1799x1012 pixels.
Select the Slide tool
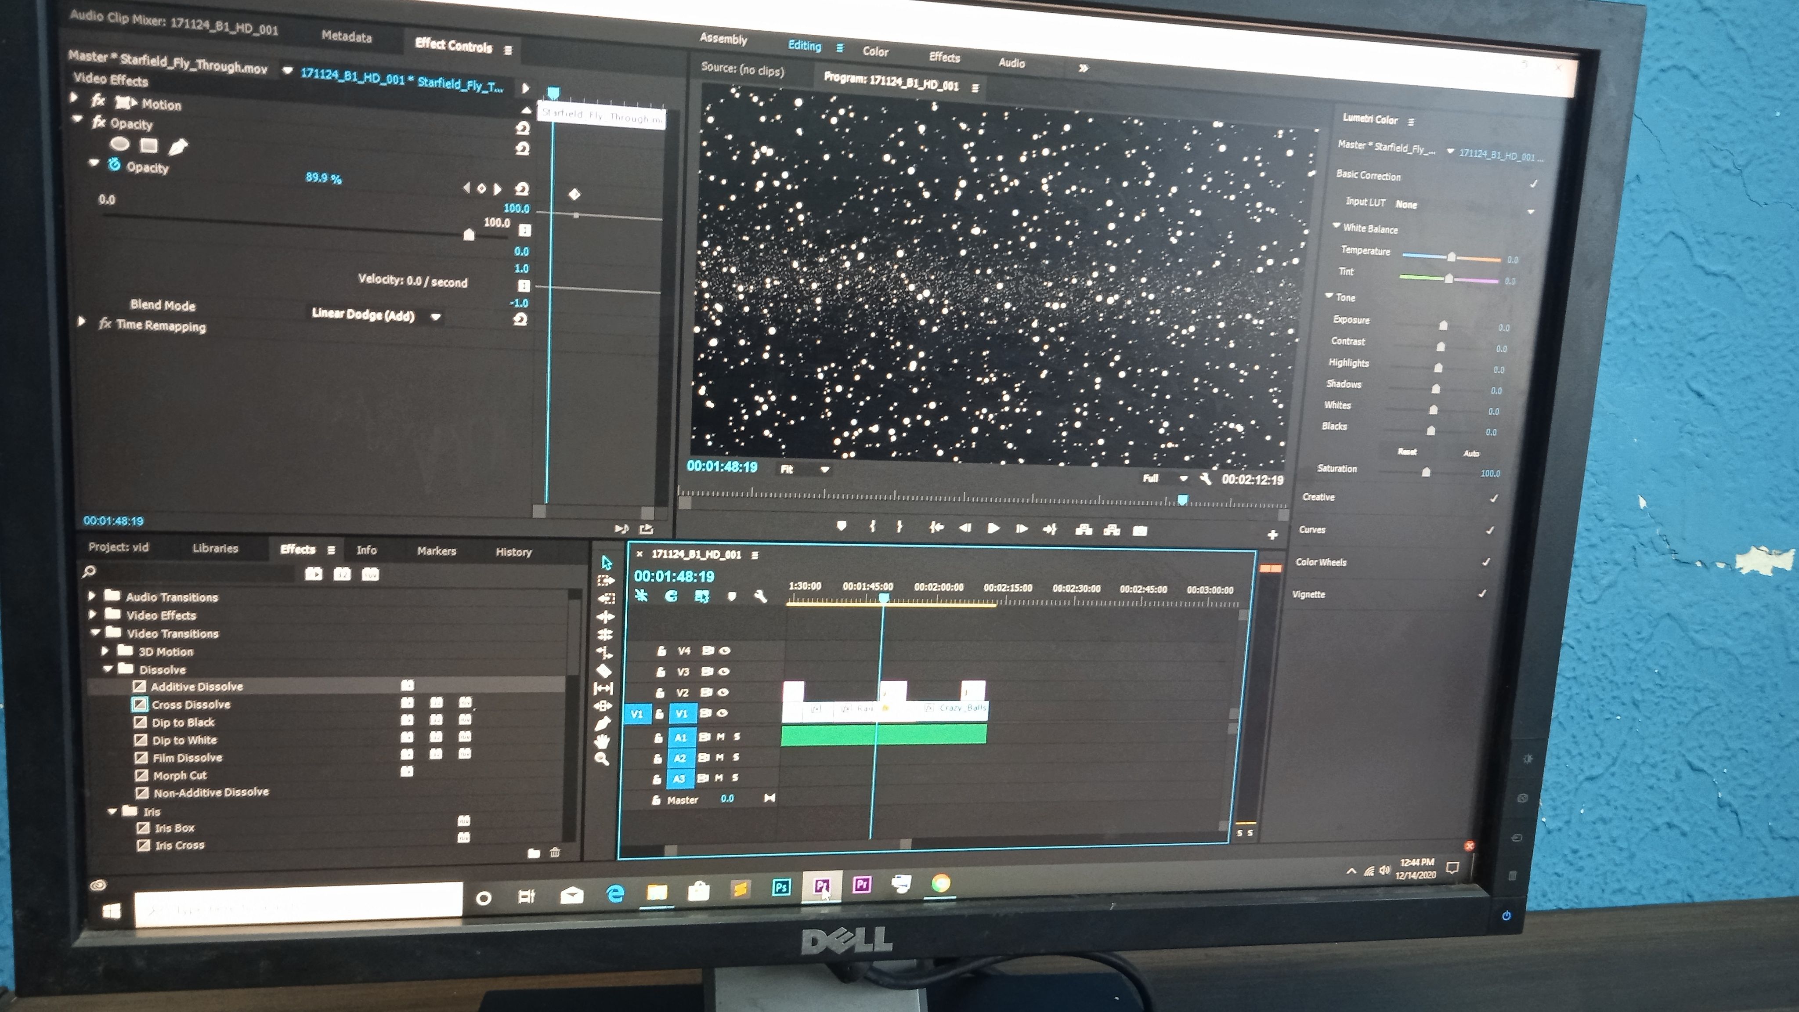click(x=603, y=706)
